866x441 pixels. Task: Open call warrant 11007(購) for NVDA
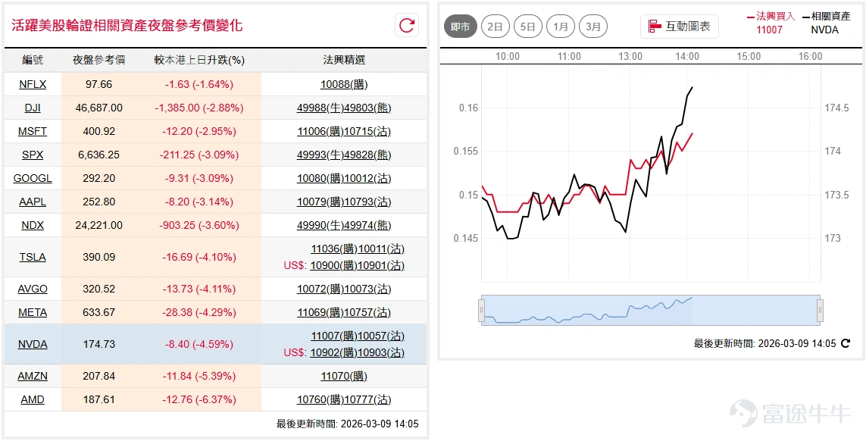(335, 336)
